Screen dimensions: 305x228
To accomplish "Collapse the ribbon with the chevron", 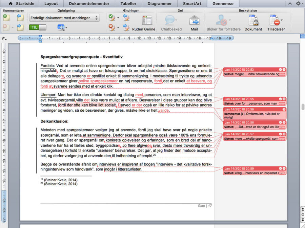I will coord(290,3).
